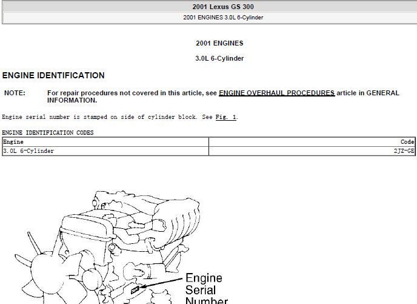Select the Code column header cell
Screen dimensions: 417x304
(x=312, y=142)
